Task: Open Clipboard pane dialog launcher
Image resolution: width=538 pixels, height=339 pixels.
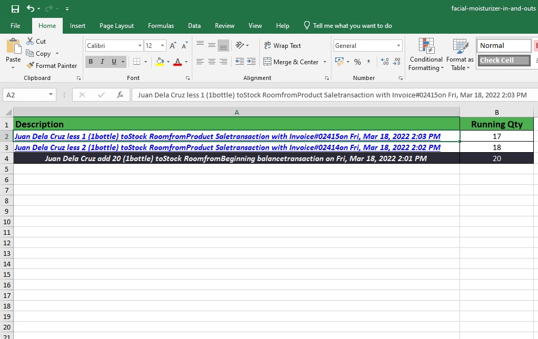Action: [79, 78]
